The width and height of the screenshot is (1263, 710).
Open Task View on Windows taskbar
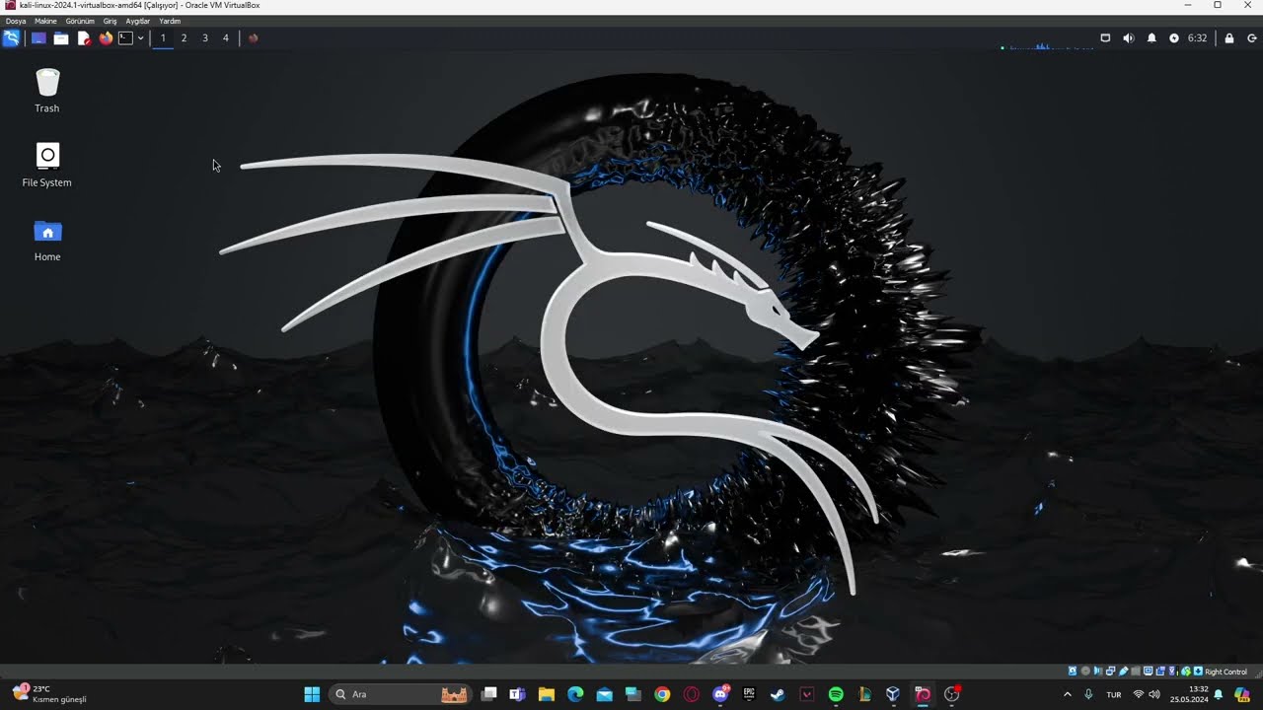tap(488, 694)
